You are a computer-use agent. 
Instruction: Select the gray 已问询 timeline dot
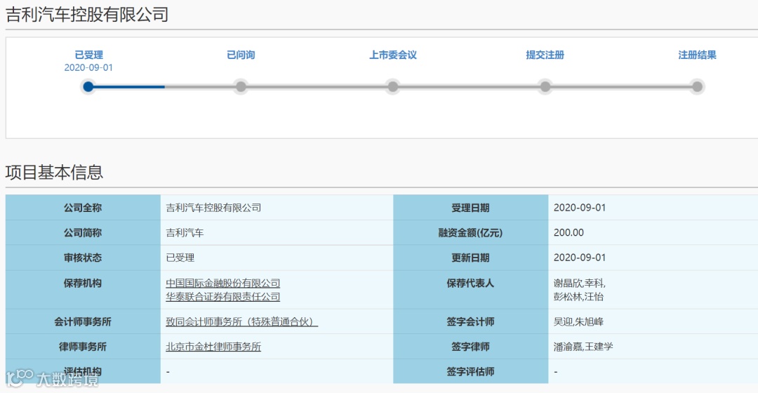click(x=241, y=86)
